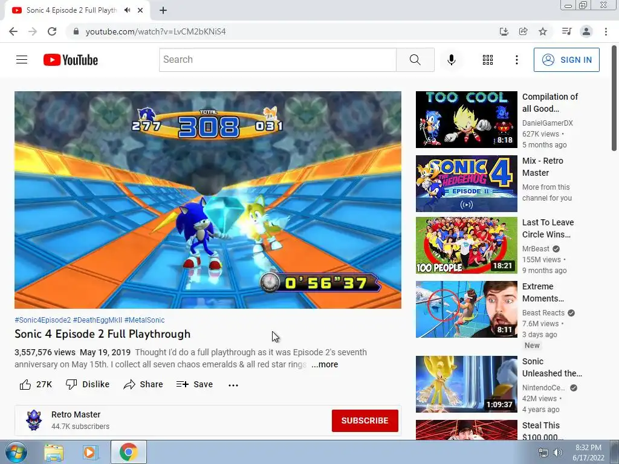Image resolution: width=619 pixels, height=464 pixels.
Task: Open the DanielGamerDX channel name
Action: point(547,123)
